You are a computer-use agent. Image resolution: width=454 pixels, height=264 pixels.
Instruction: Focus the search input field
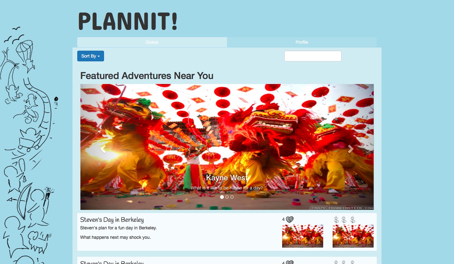pyautogui.click(x=313, y=56)
